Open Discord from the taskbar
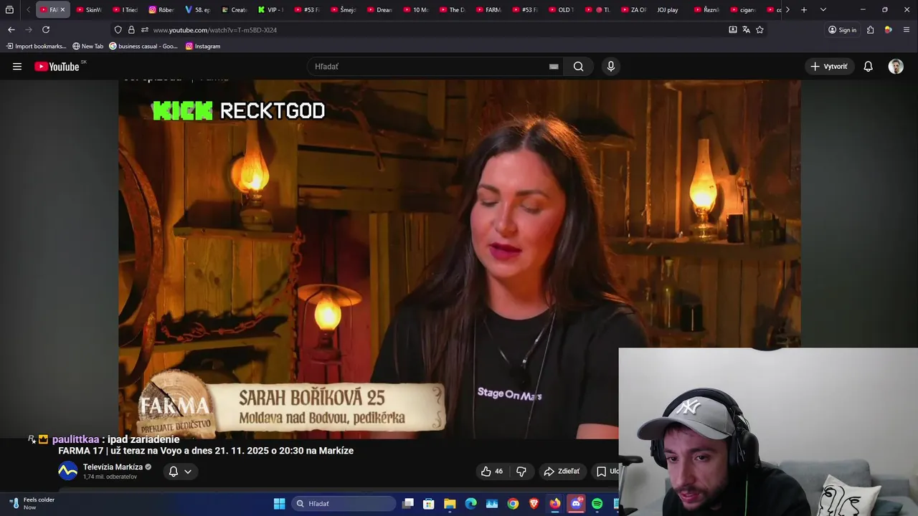The image size is (918, 516). 576,504
